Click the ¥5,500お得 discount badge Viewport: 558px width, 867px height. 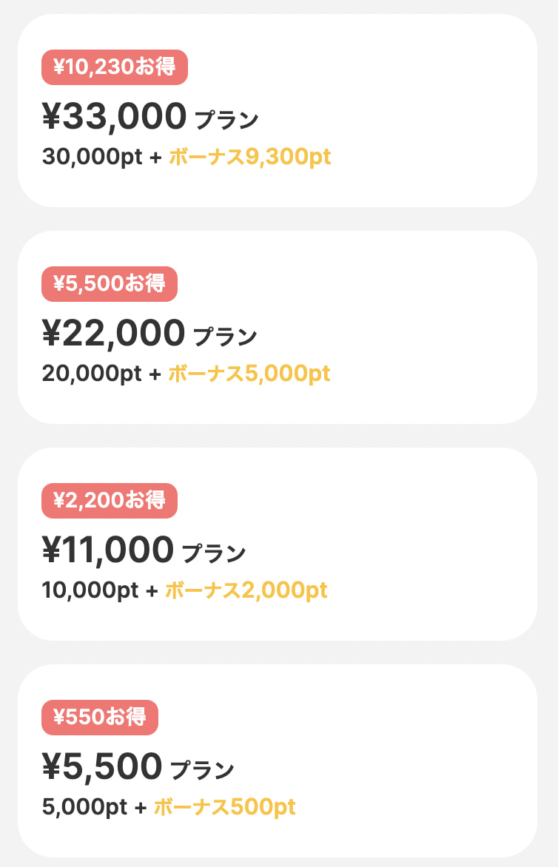point(109,283)
